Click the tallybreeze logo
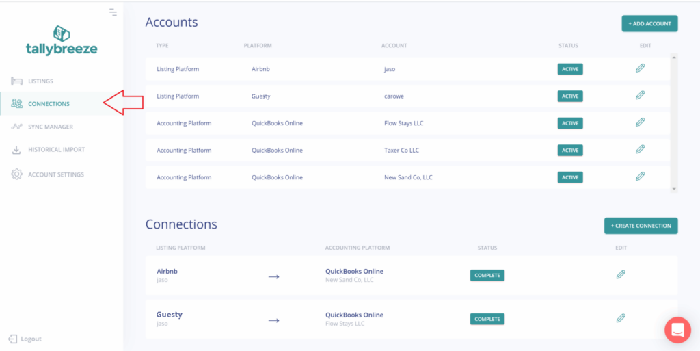Screen dimensions: 700x351 62,40
